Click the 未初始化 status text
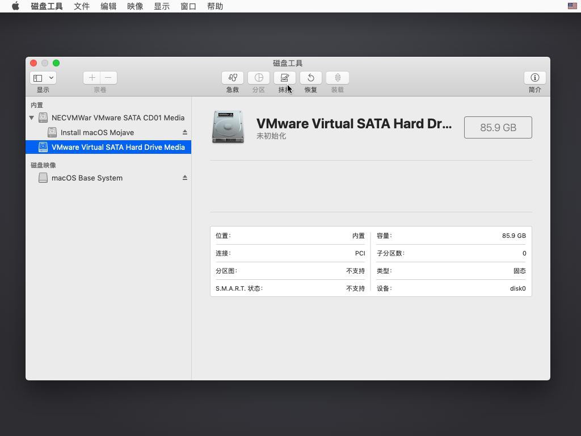The width and height of the screenshot is (581, 436). pos(271,136)
